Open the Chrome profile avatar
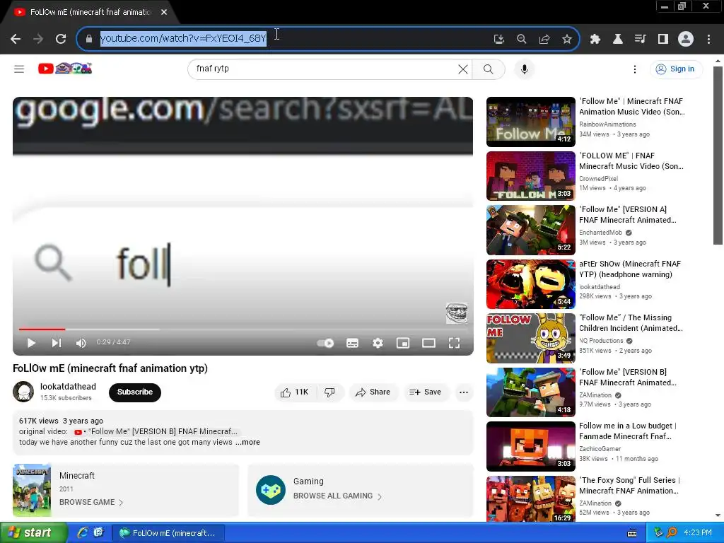The width and height of the screenshot is (724, 543). 686,39
